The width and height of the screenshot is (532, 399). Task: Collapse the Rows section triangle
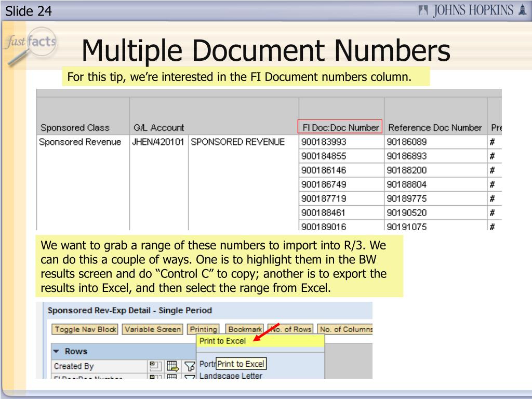(56, 351)
